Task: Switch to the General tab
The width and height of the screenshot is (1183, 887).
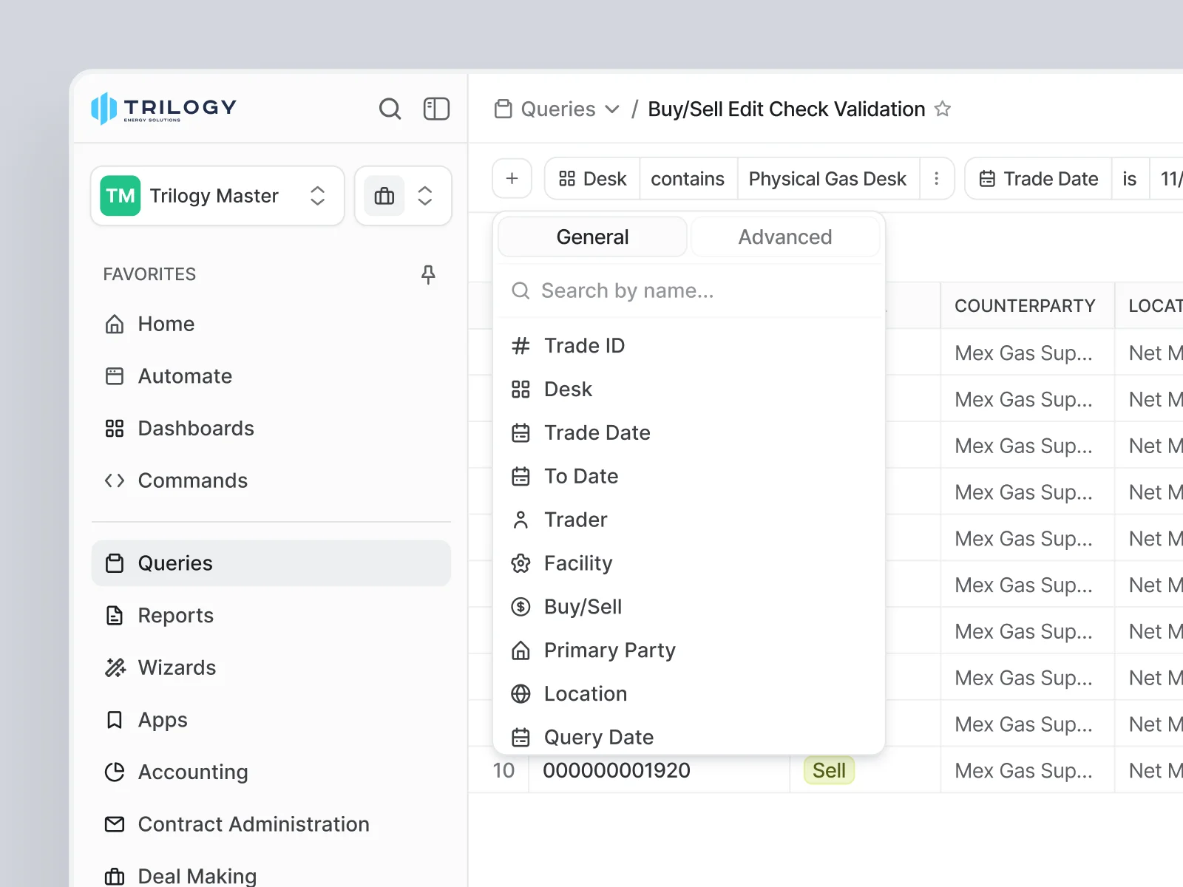Action: coord(592,237)
